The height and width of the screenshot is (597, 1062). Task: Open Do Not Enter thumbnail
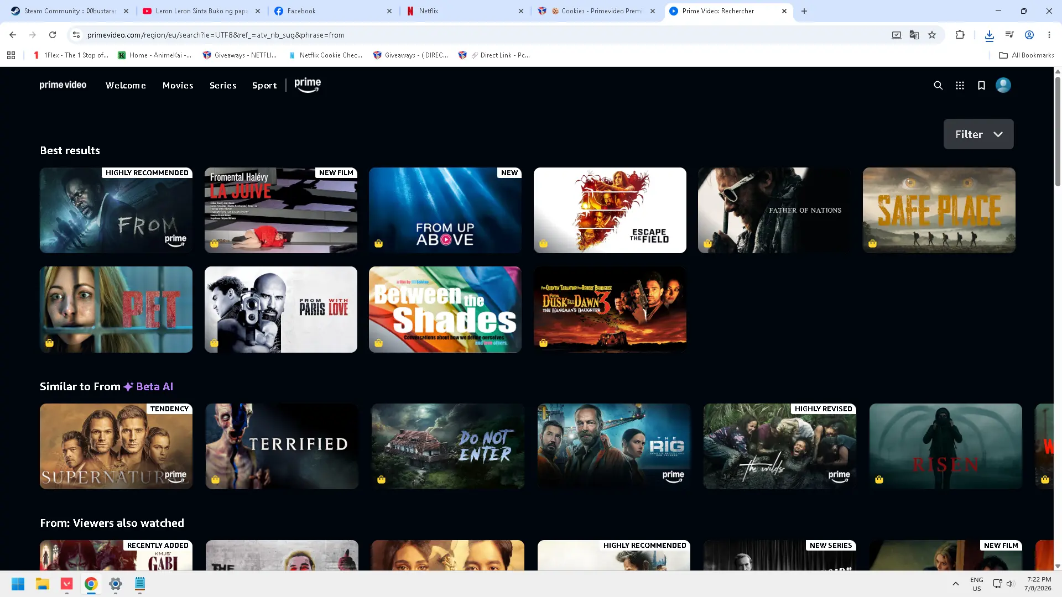coord(448,446)
